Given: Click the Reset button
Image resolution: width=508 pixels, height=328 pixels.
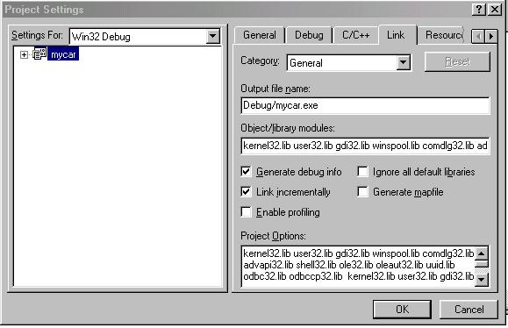Looking at the screenshot, I should pos(457,61).
